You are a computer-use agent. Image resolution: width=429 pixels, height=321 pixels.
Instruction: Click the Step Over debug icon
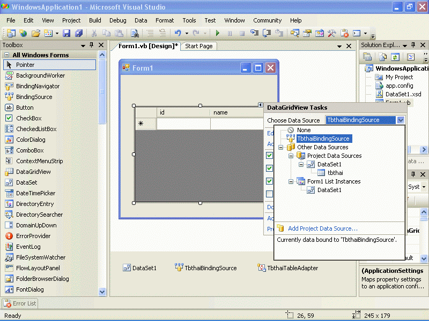click(x=267, y=33)
